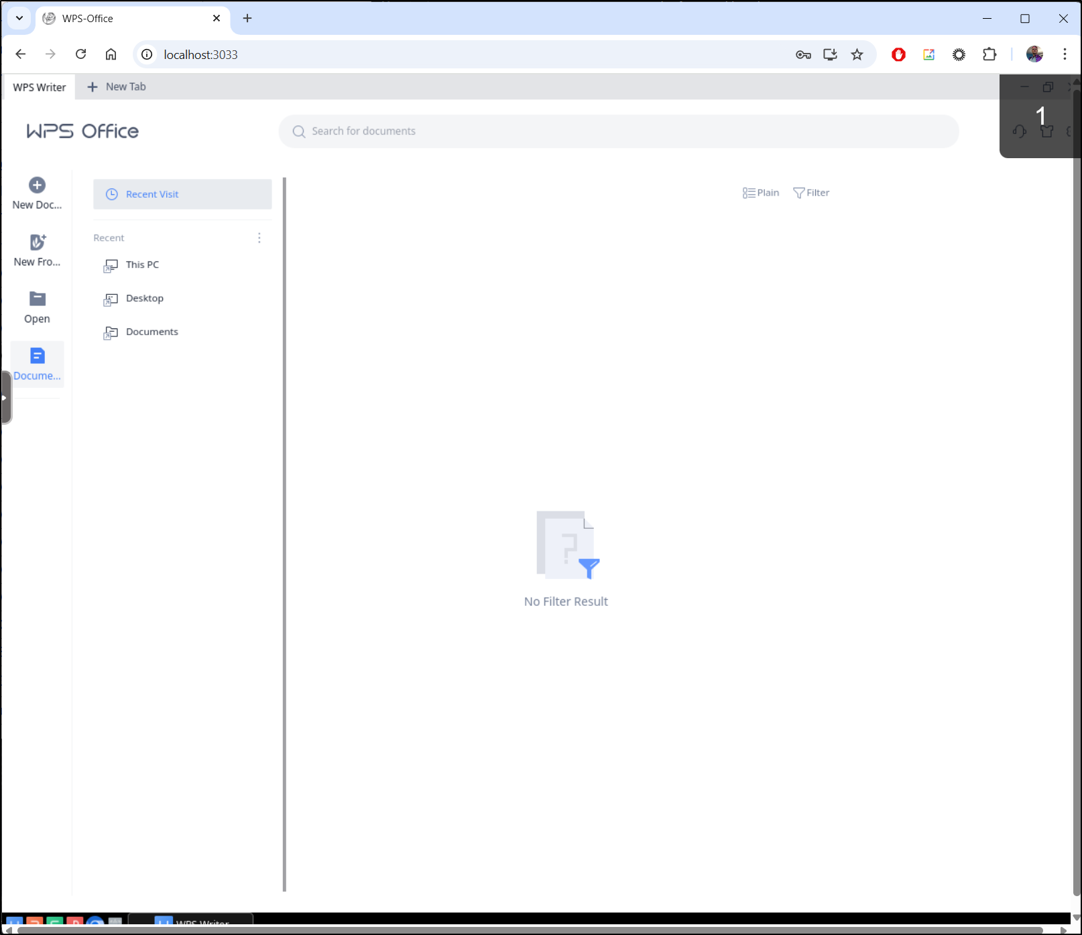Click the horizontal bottom scrollbar

(x=530, y=930)
